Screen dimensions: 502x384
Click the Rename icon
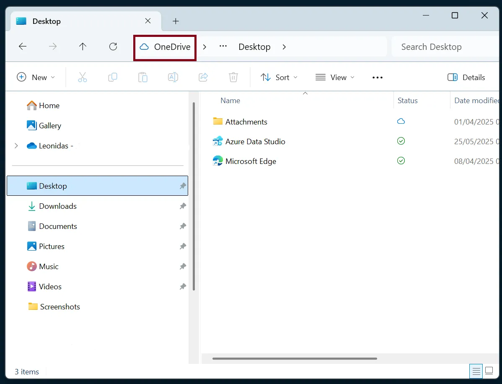tap(173, 78)
